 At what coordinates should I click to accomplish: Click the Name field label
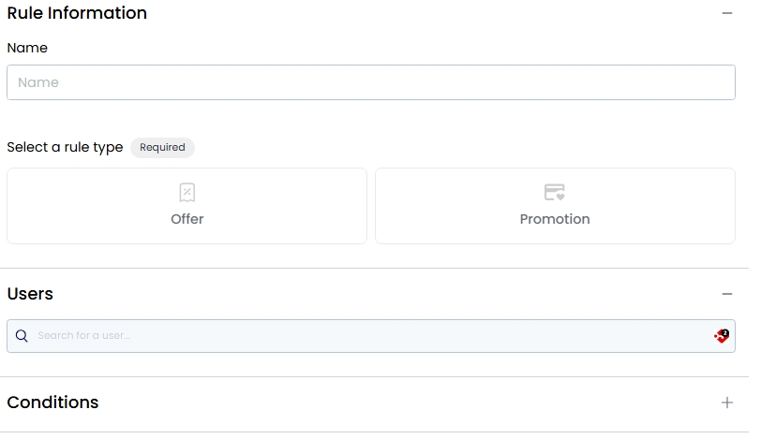tap(27, 48)
